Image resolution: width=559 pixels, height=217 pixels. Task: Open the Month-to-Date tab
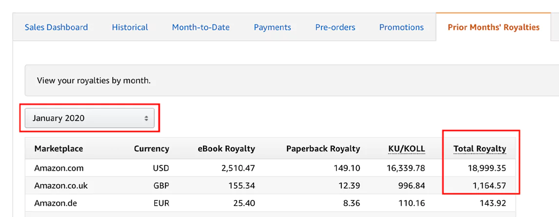pyautogui.click(x=200, y=27)
